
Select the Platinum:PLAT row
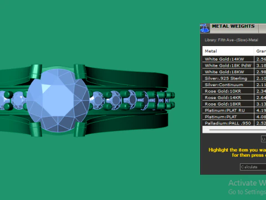(234, 117)
